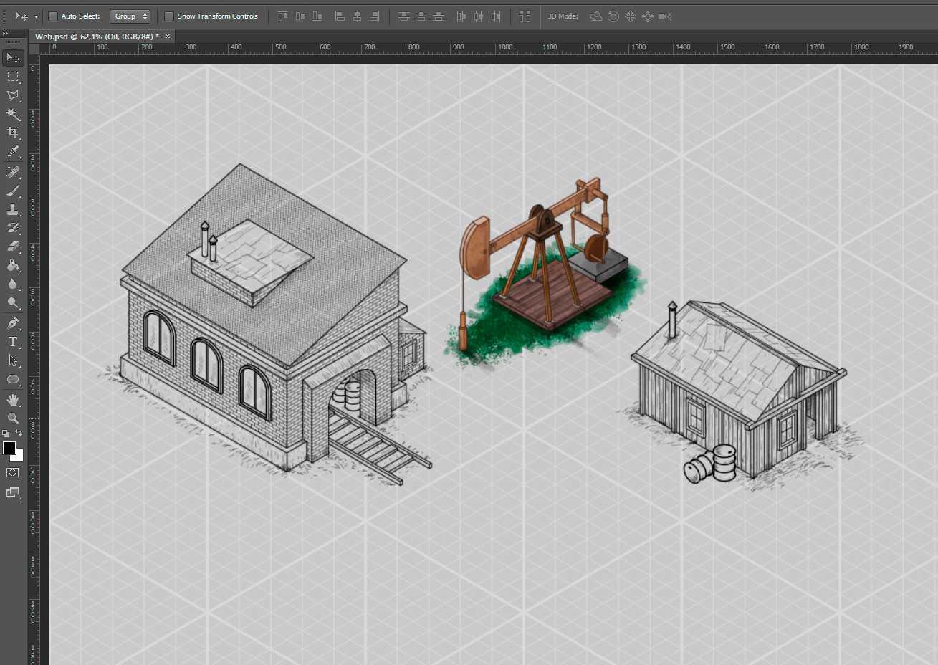The height and width of the screenshot is (665, 938).
Task: Swap foreground and background colors
Action: [x=19, y=433]
